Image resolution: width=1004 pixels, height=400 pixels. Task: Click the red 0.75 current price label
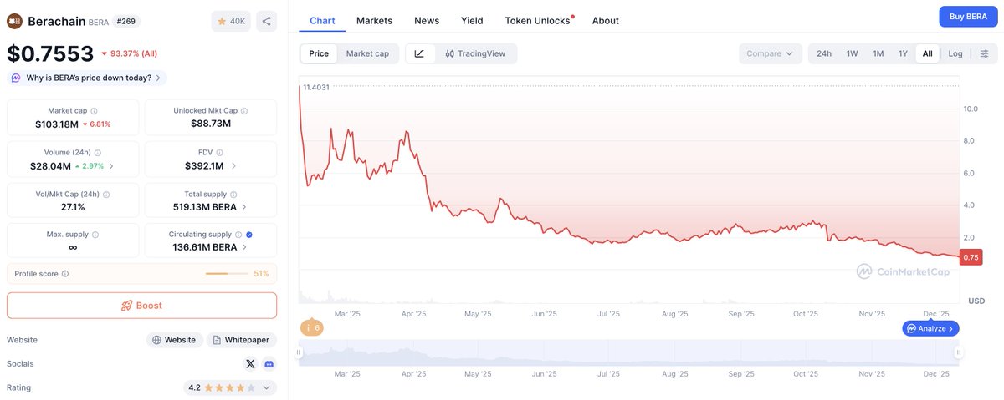[971, 257]
